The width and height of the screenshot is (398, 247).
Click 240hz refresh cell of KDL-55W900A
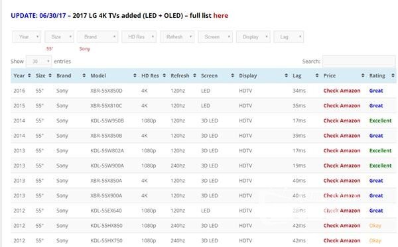(178, 166)
